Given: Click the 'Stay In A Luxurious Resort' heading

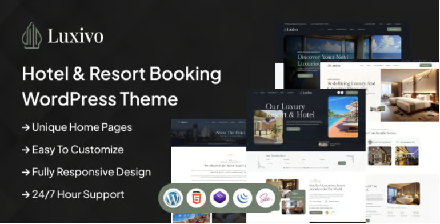Looking at the screenshot, I should click(x=327, y=187).
